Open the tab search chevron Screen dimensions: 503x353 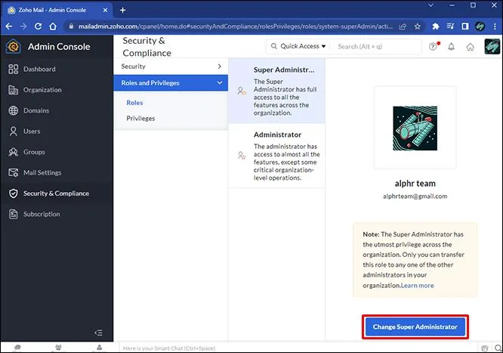click(430, 5)
